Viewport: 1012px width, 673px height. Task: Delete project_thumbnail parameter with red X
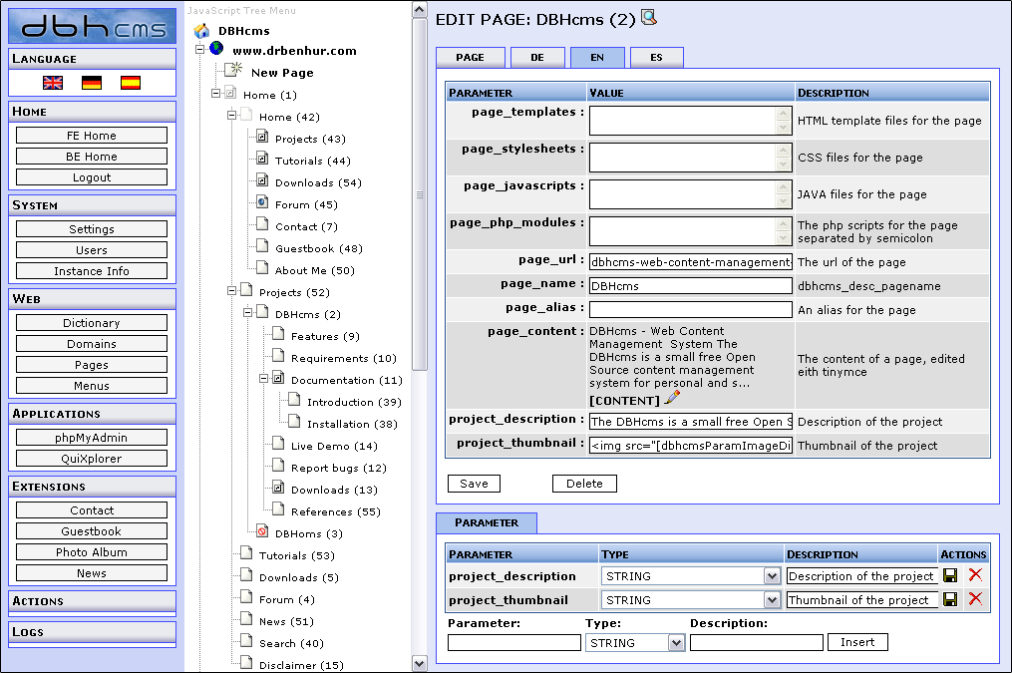click(975, 599)
